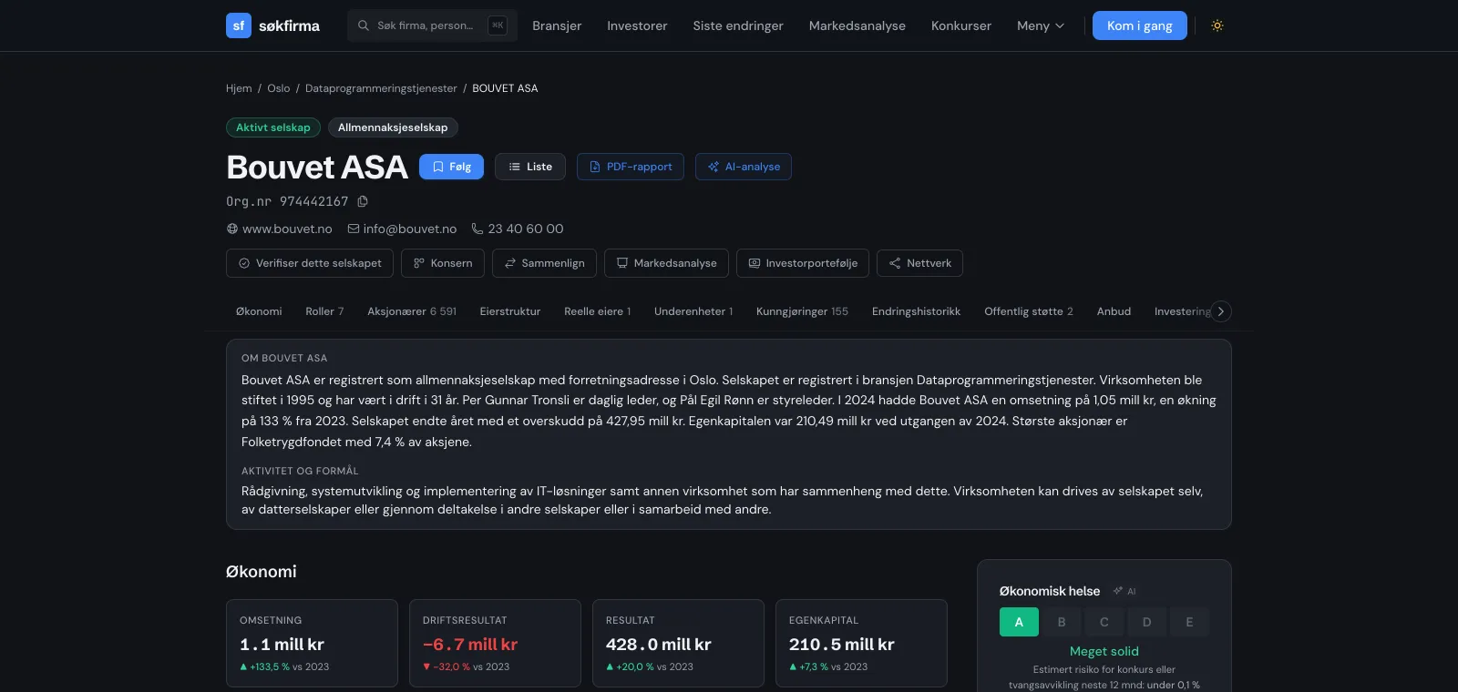Open the Endringshistorikk tab

click(x=916, y=311)
